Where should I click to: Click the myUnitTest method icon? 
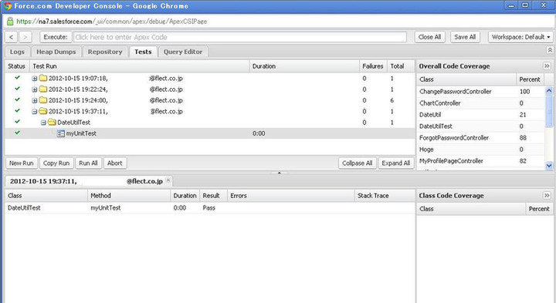61,133
